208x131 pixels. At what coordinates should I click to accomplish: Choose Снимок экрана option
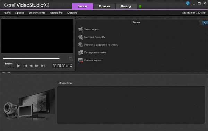pos(93,60)
